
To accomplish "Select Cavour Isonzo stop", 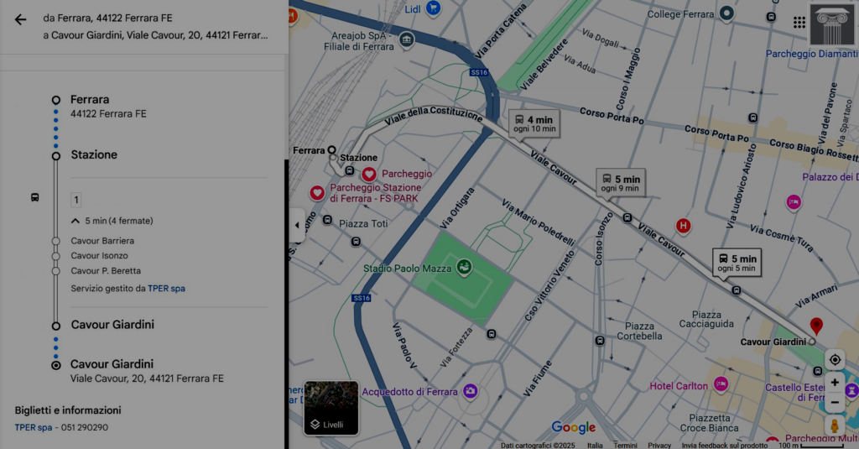I will point(99,255).
